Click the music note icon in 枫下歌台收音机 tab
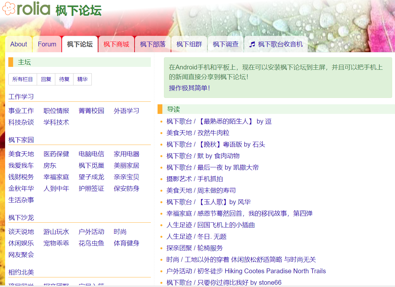 click(x=252, y=44)
